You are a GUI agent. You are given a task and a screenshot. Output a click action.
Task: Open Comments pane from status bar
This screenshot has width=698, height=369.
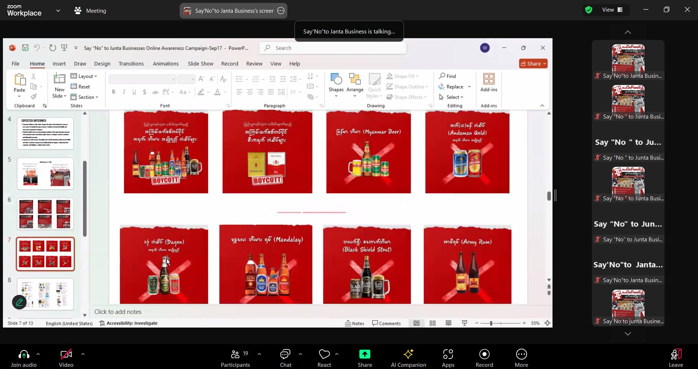point(386,323)
